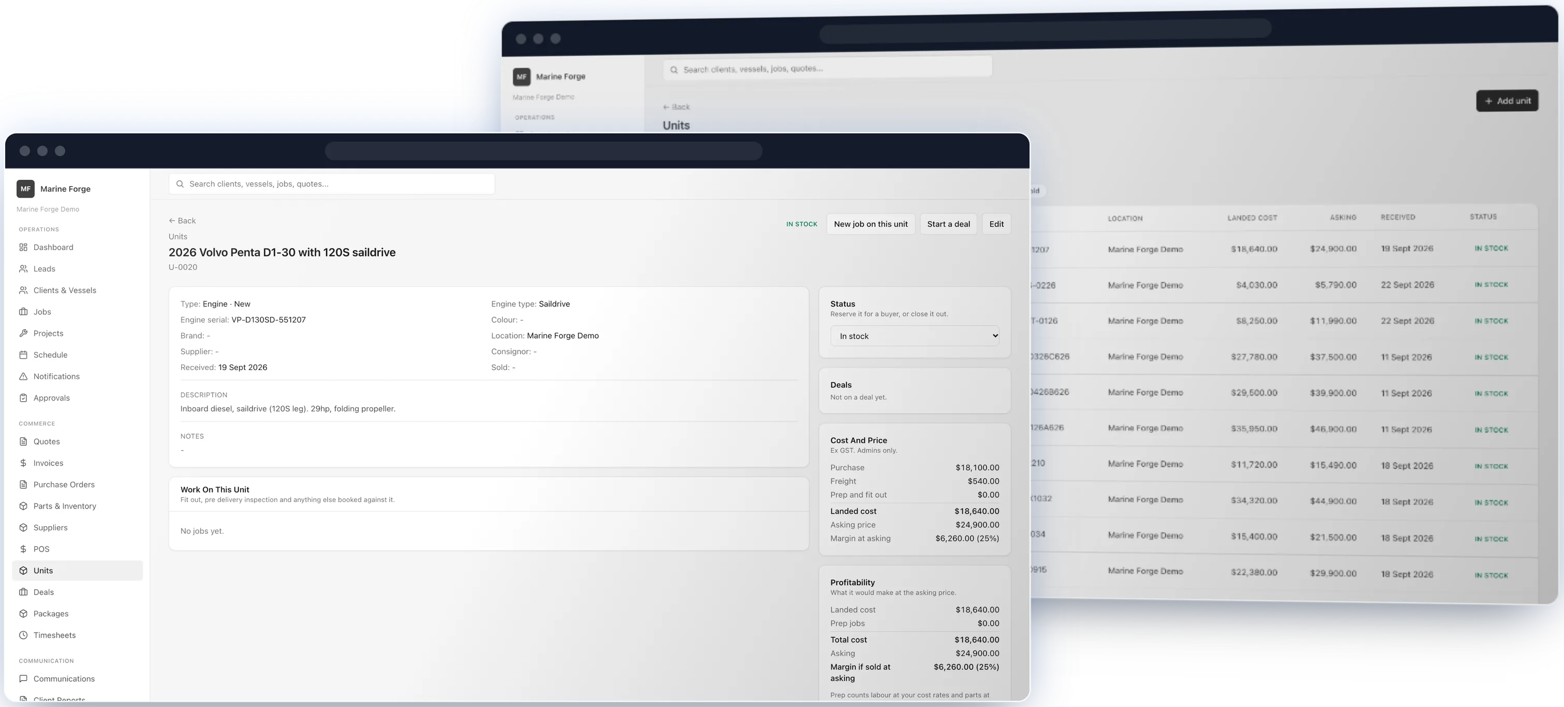The width and height of the screenshot is (1564, 707).
Task: Click $37,500.00 asking price in background table
Action: pyautogui.click(x=1333, y=357)
